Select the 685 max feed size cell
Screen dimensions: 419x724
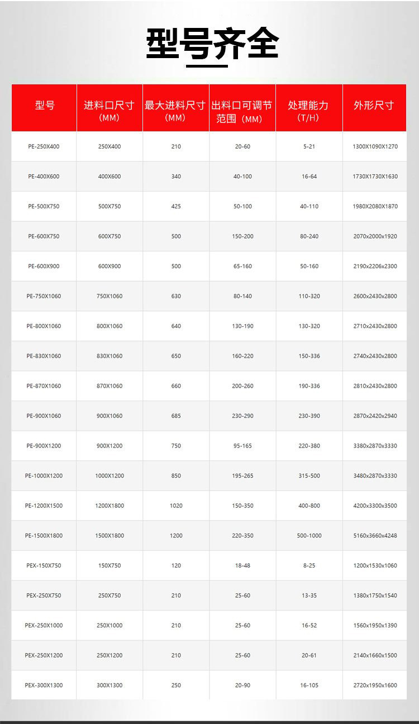[x=176, y=416]
